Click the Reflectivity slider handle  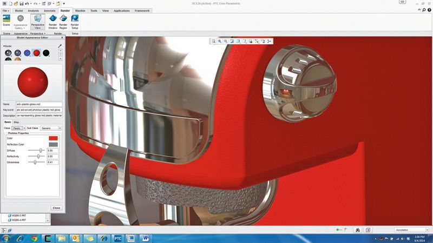(x=38, y=156)
